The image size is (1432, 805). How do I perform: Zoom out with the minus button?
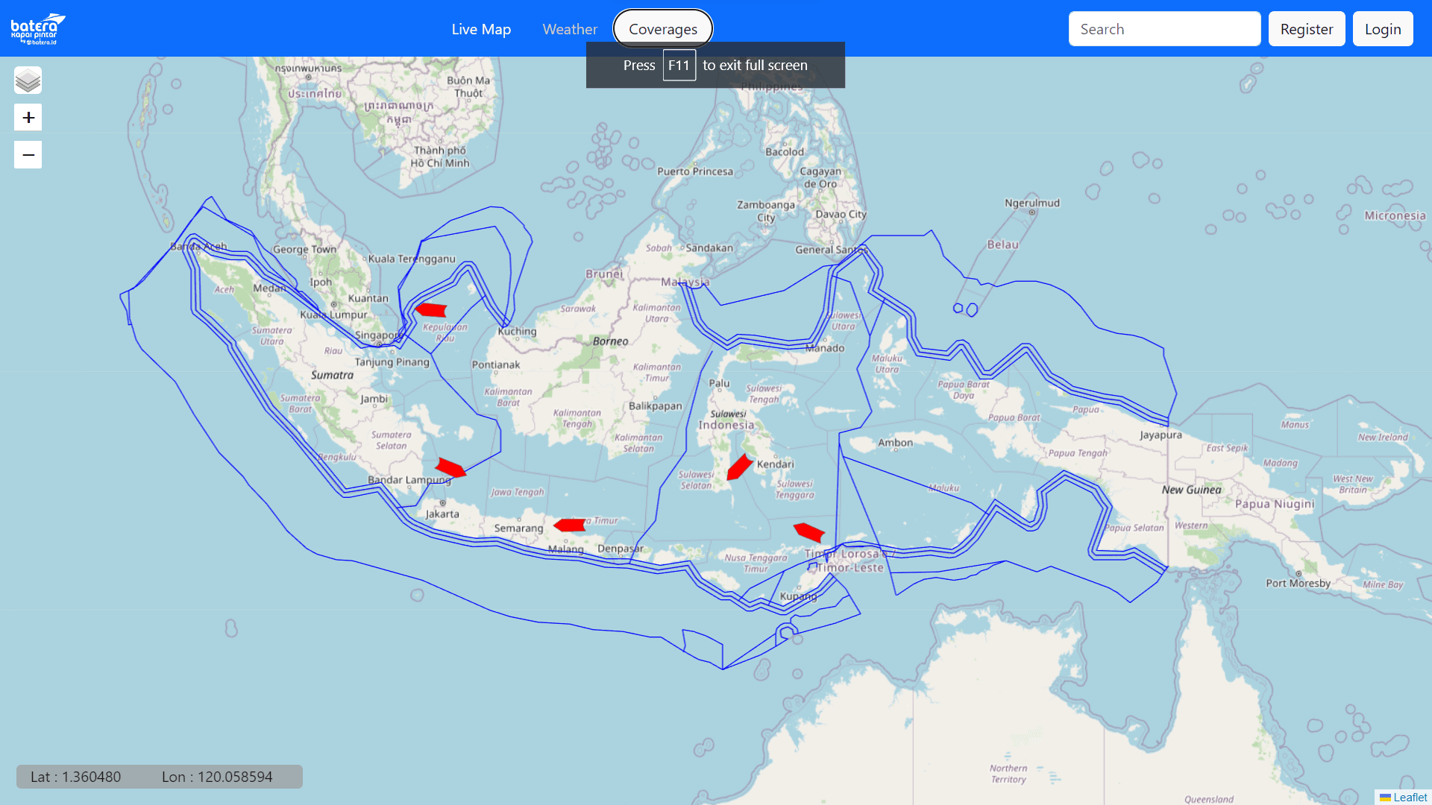click(x=28, y=155)
